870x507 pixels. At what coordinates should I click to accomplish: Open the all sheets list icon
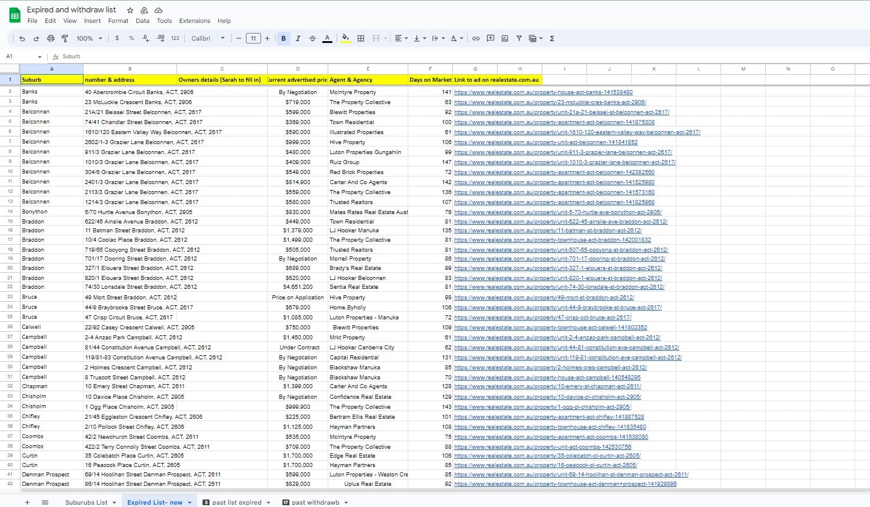45,502
